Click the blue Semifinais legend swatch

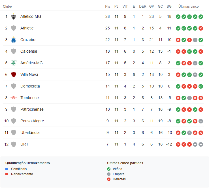(7, 169)
